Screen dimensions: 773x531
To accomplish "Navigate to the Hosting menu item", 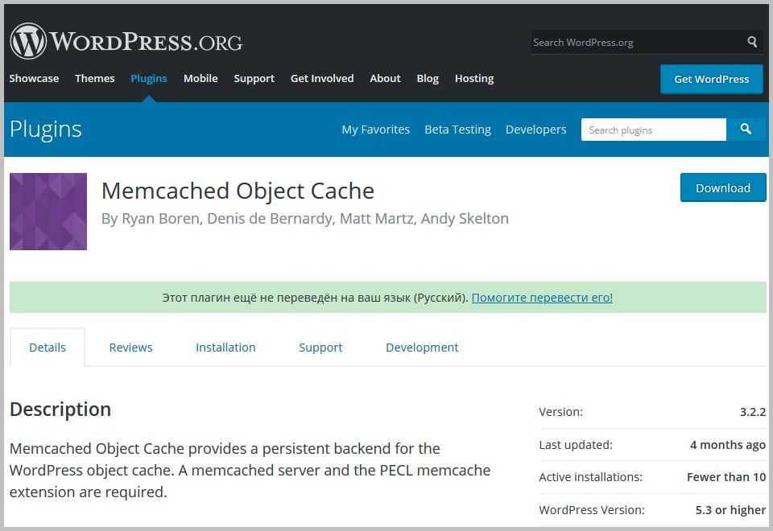I will 474,78.
